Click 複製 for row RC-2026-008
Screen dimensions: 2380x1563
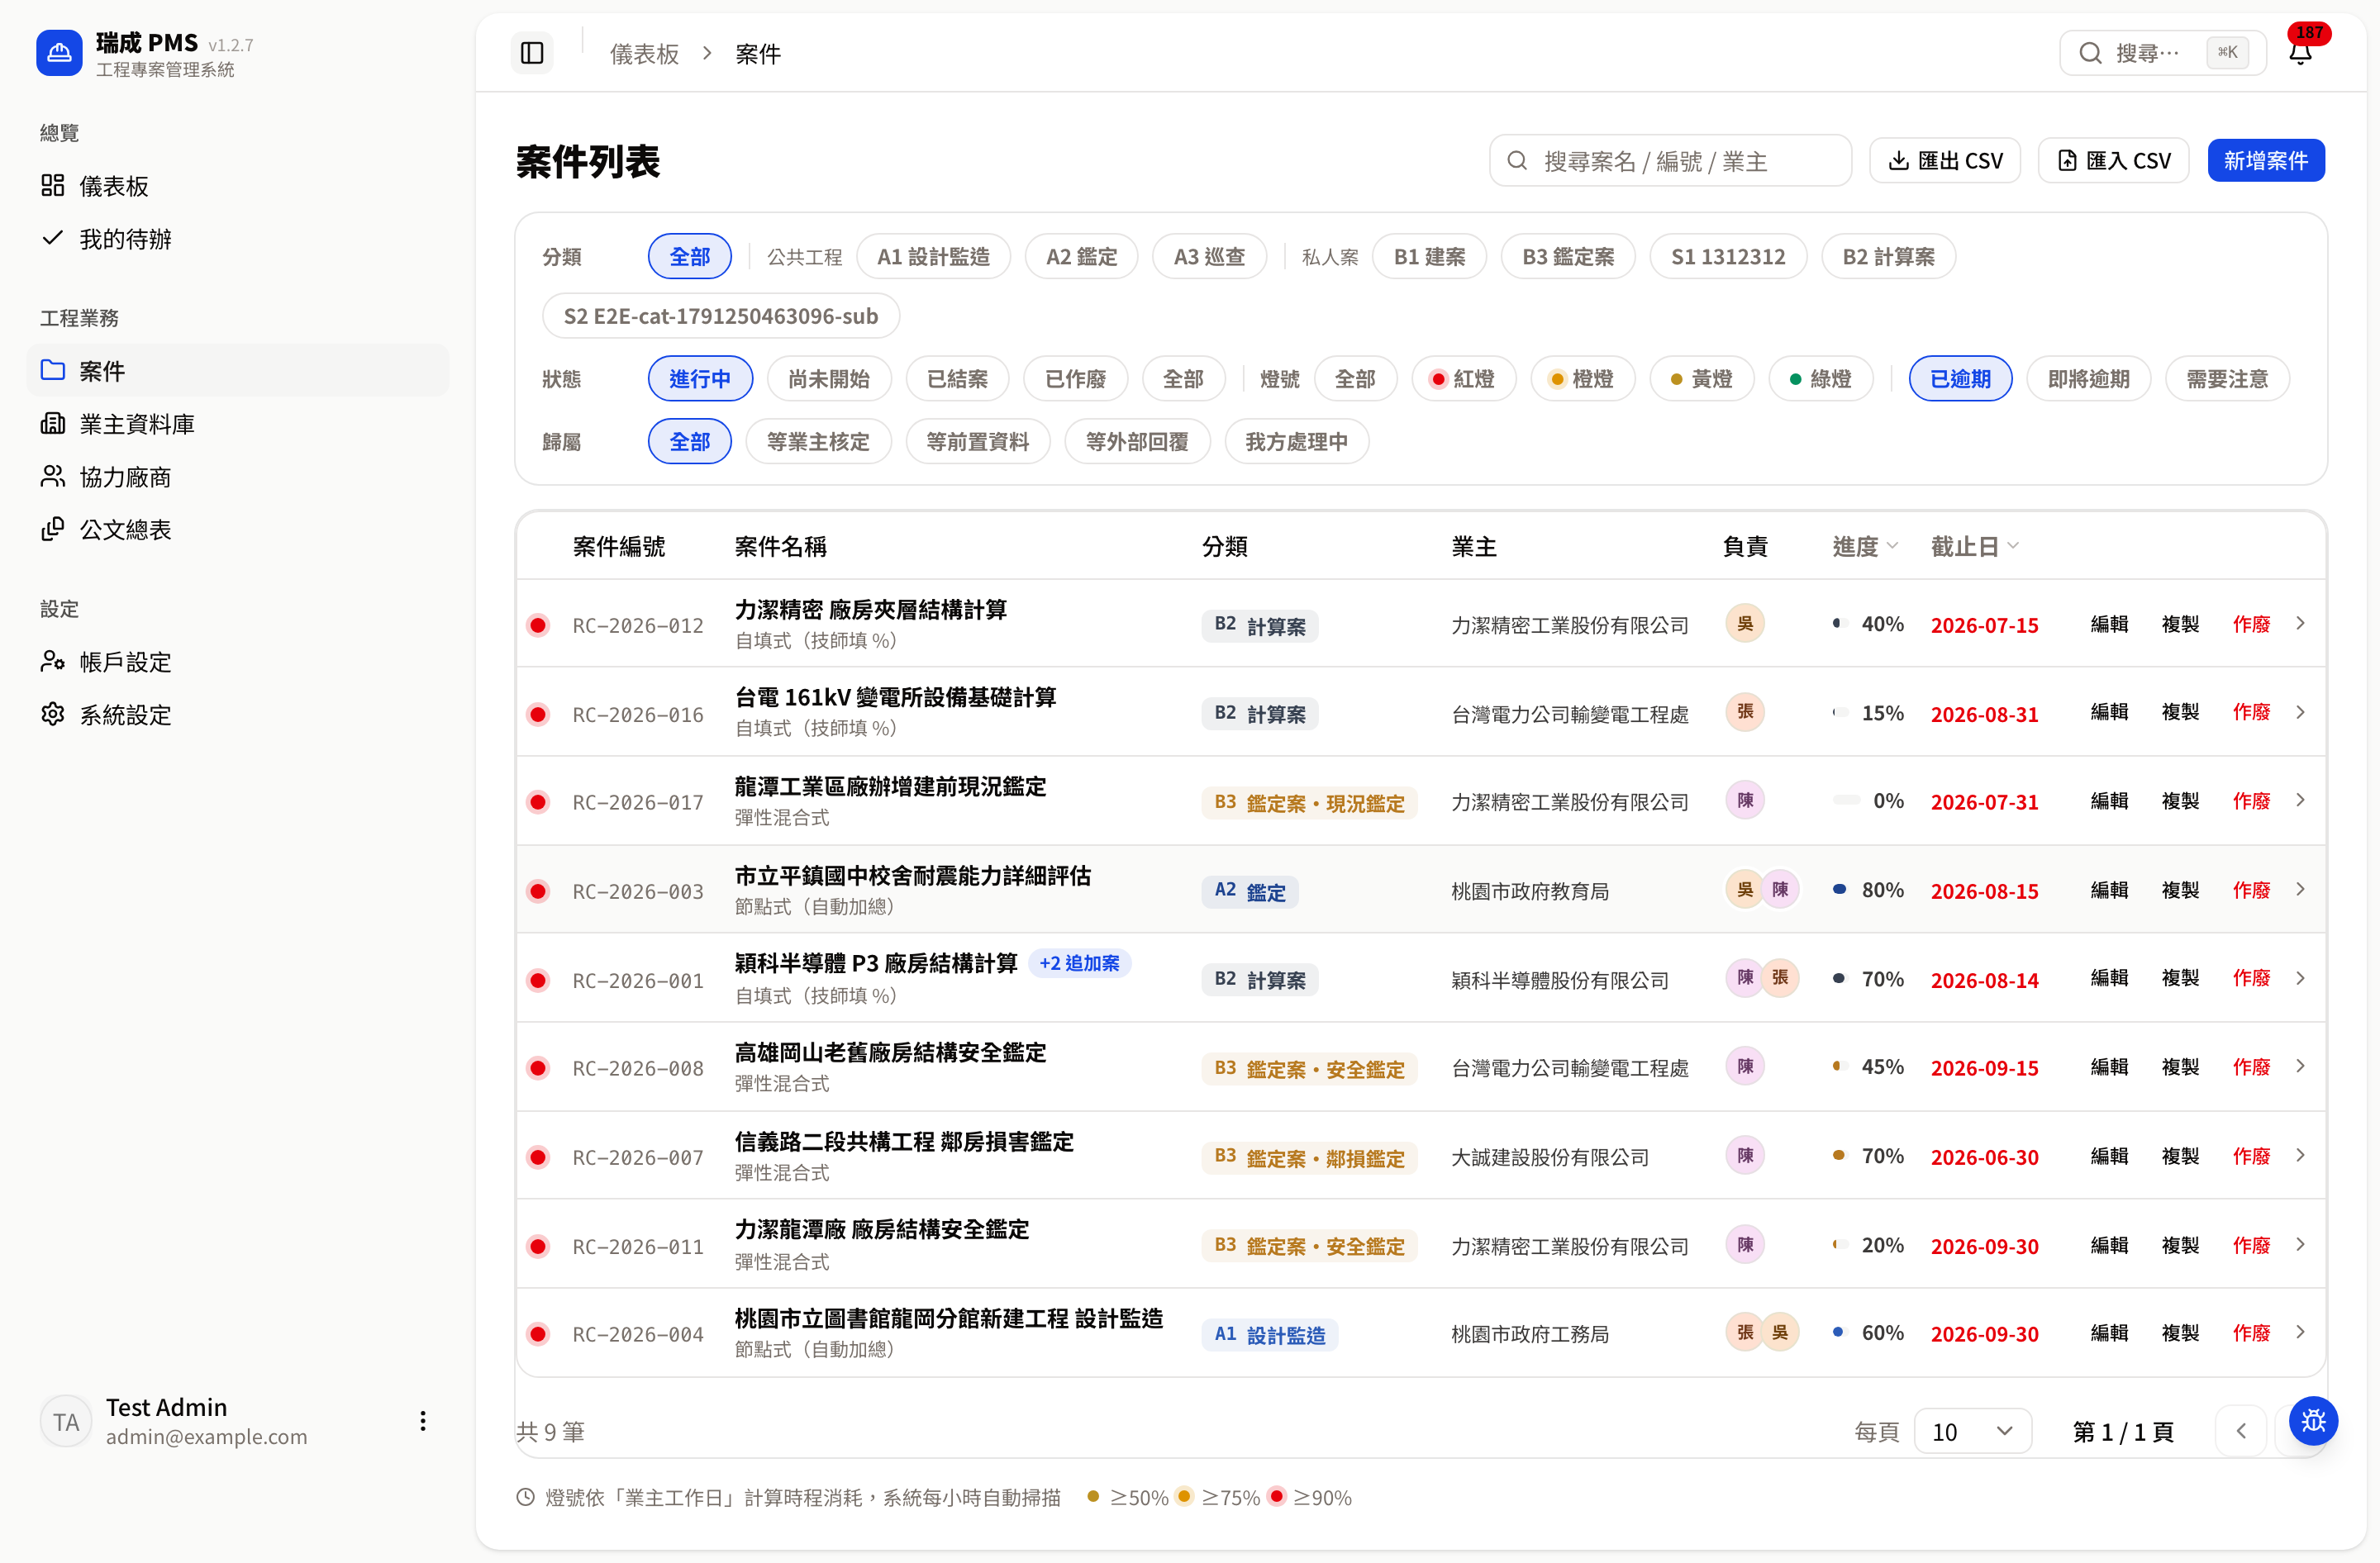point(2180,1067)
